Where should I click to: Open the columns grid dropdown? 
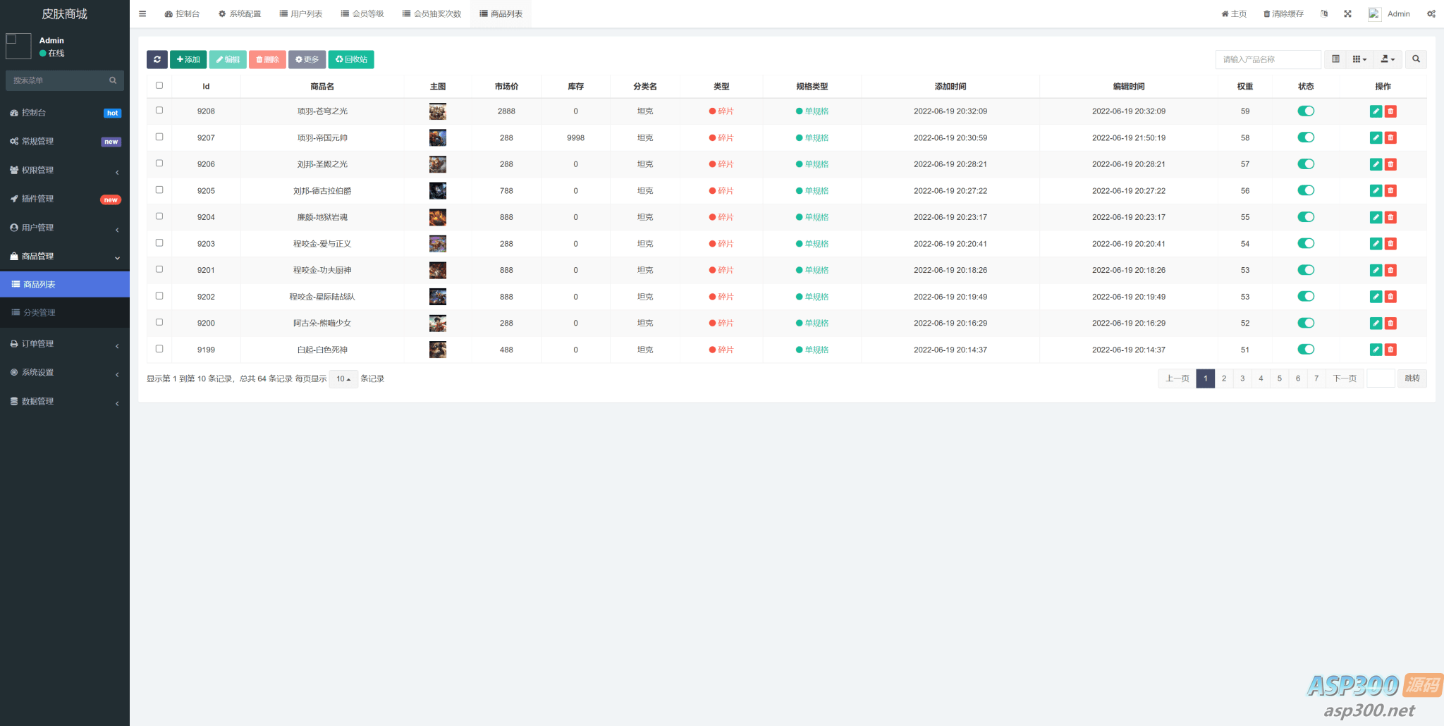pos(1359,60)
